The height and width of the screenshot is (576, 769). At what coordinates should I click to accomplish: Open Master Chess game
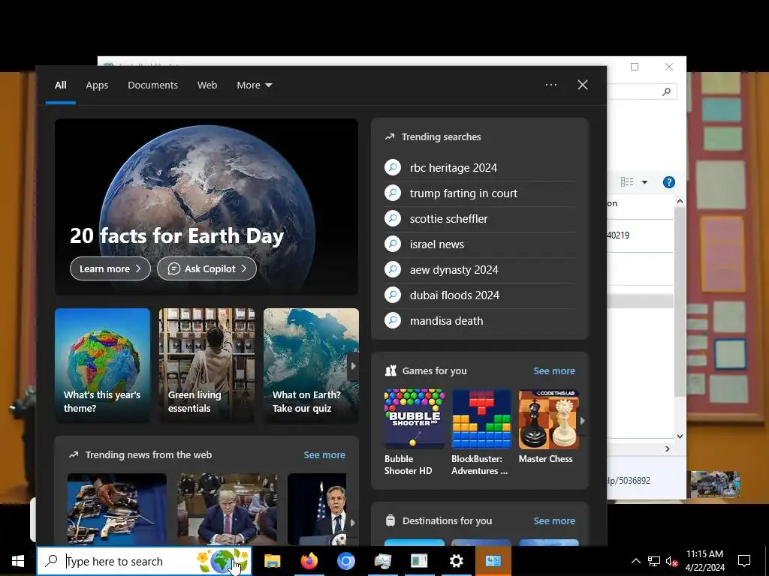[548, 427]
